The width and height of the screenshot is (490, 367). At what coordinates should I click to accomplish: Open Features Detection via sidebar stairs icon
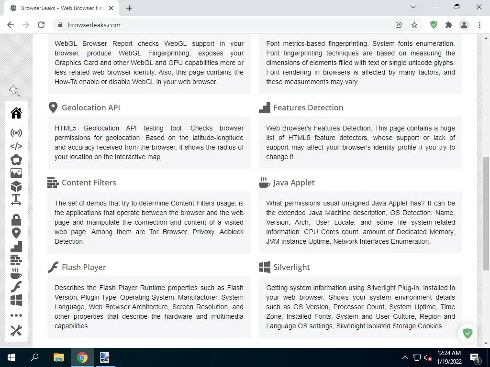[x=16, y=247]
